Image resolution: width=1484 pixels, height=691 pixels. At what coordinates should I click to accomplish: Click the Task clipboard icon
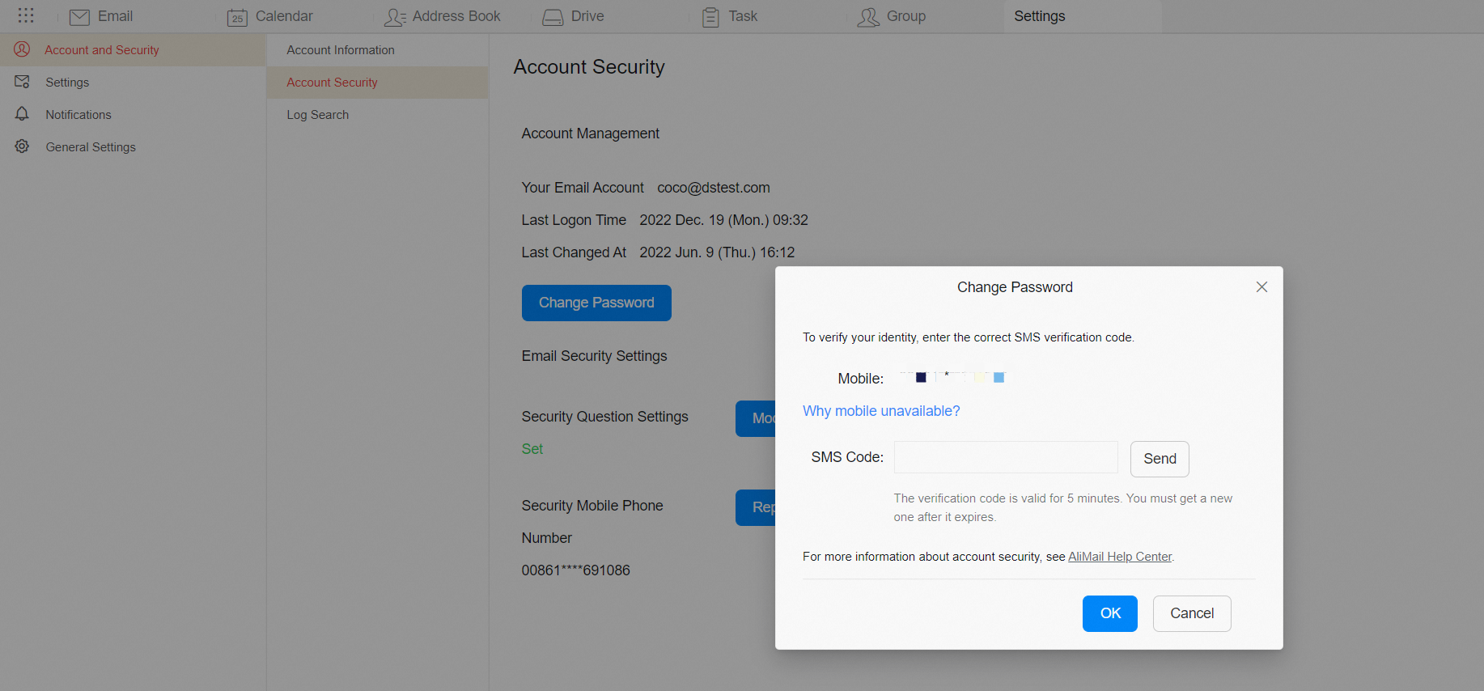tap(710, 17)
